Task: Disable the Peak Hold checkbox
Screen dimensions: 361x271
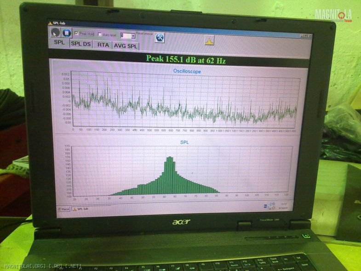Action: pos(76,34)
